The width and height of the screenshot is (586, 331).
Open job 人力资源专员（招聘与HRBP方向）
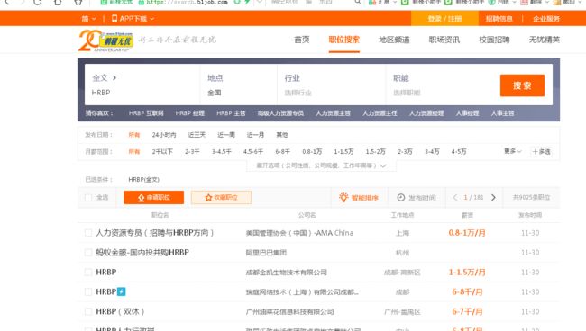point(155,233)
